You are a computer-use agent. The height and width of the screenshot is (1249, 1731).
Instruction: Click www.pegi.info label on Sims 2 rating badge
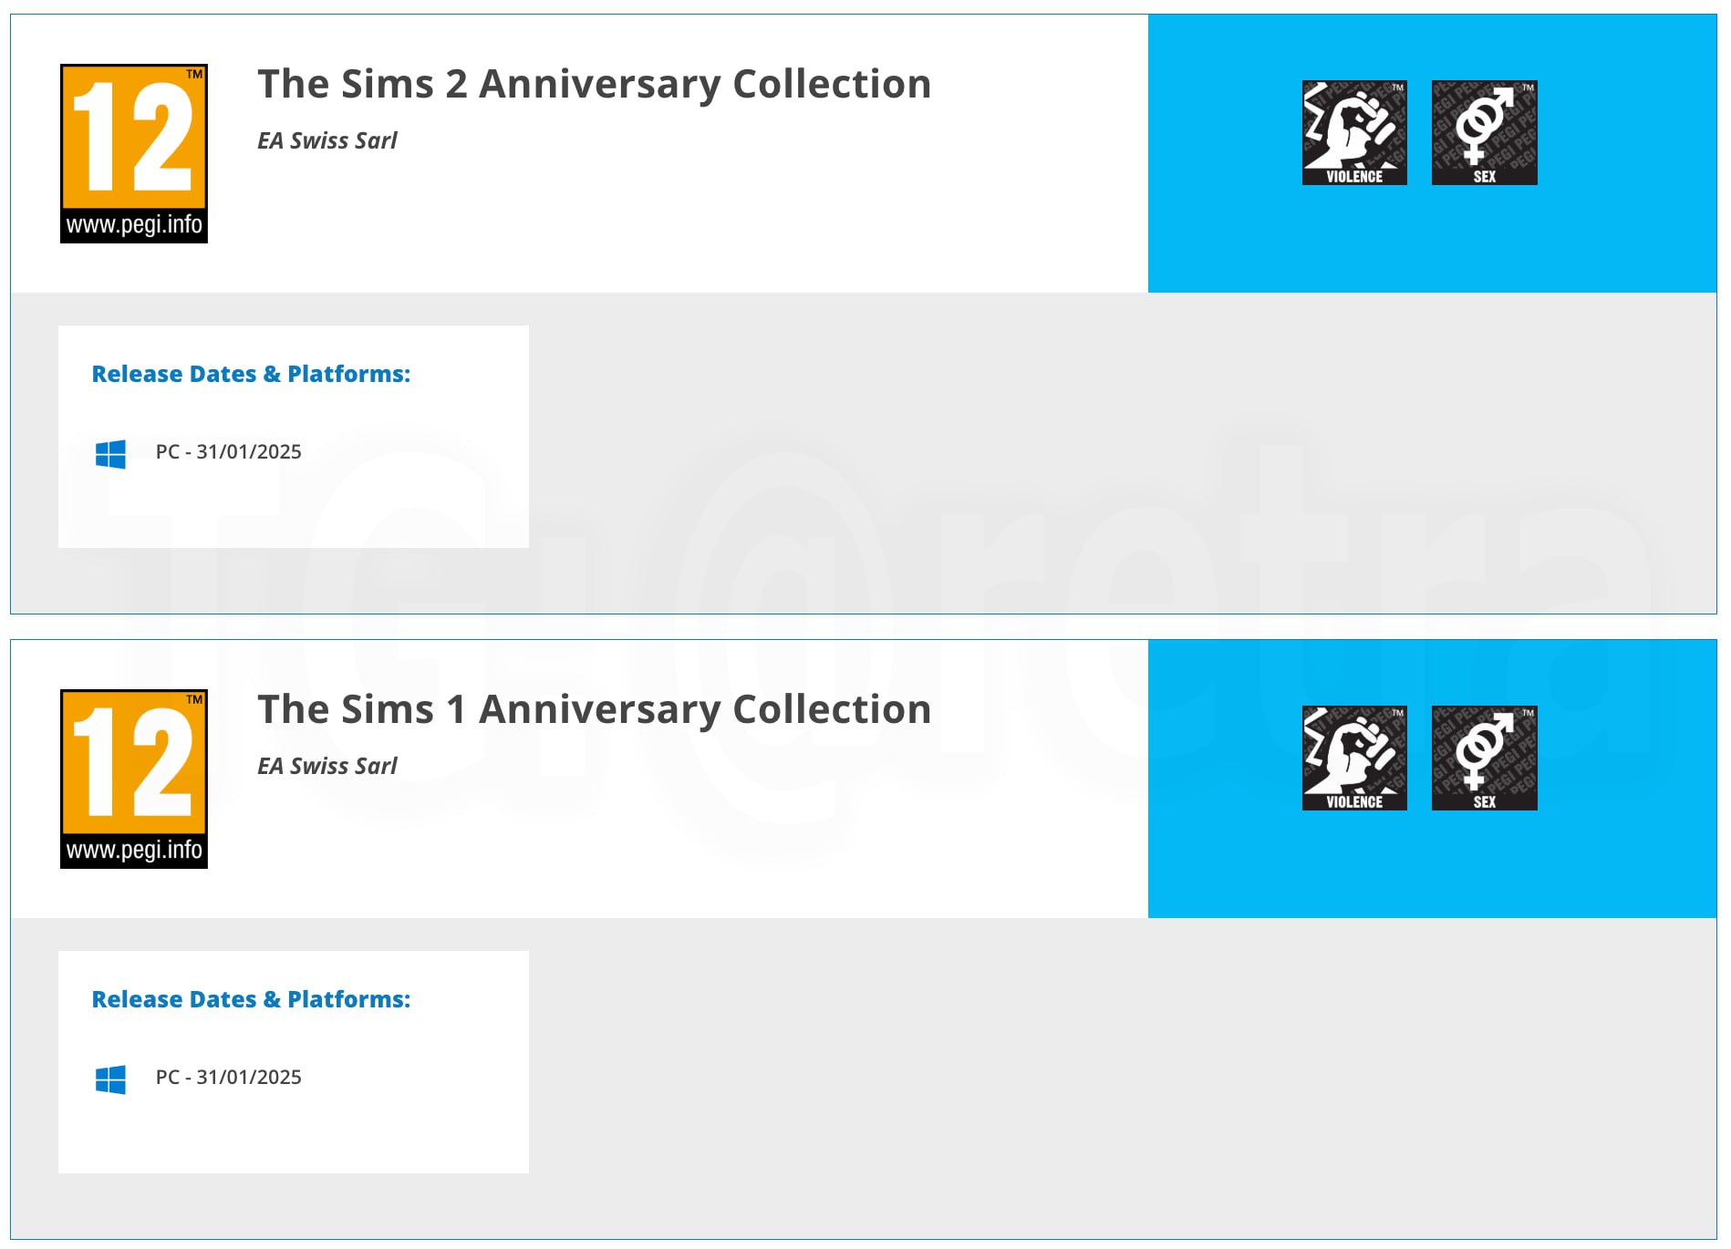134,225
